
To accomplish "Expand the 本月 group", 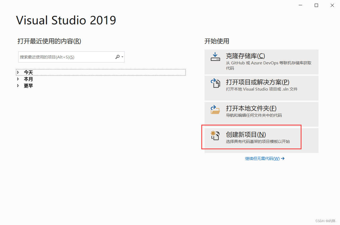I will click(18, 79).
